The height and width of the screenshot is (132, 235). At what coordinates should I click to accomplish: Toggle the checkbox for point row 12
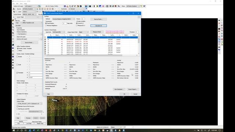click(x=45, y=44)
